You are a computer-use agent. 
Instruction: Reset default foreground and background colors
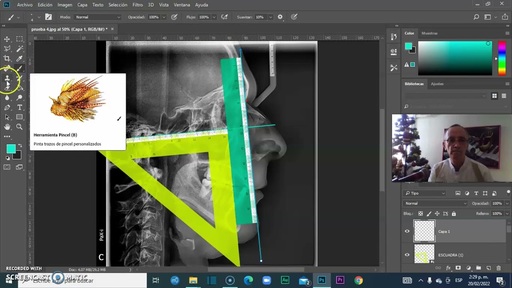tap(8, 158)
